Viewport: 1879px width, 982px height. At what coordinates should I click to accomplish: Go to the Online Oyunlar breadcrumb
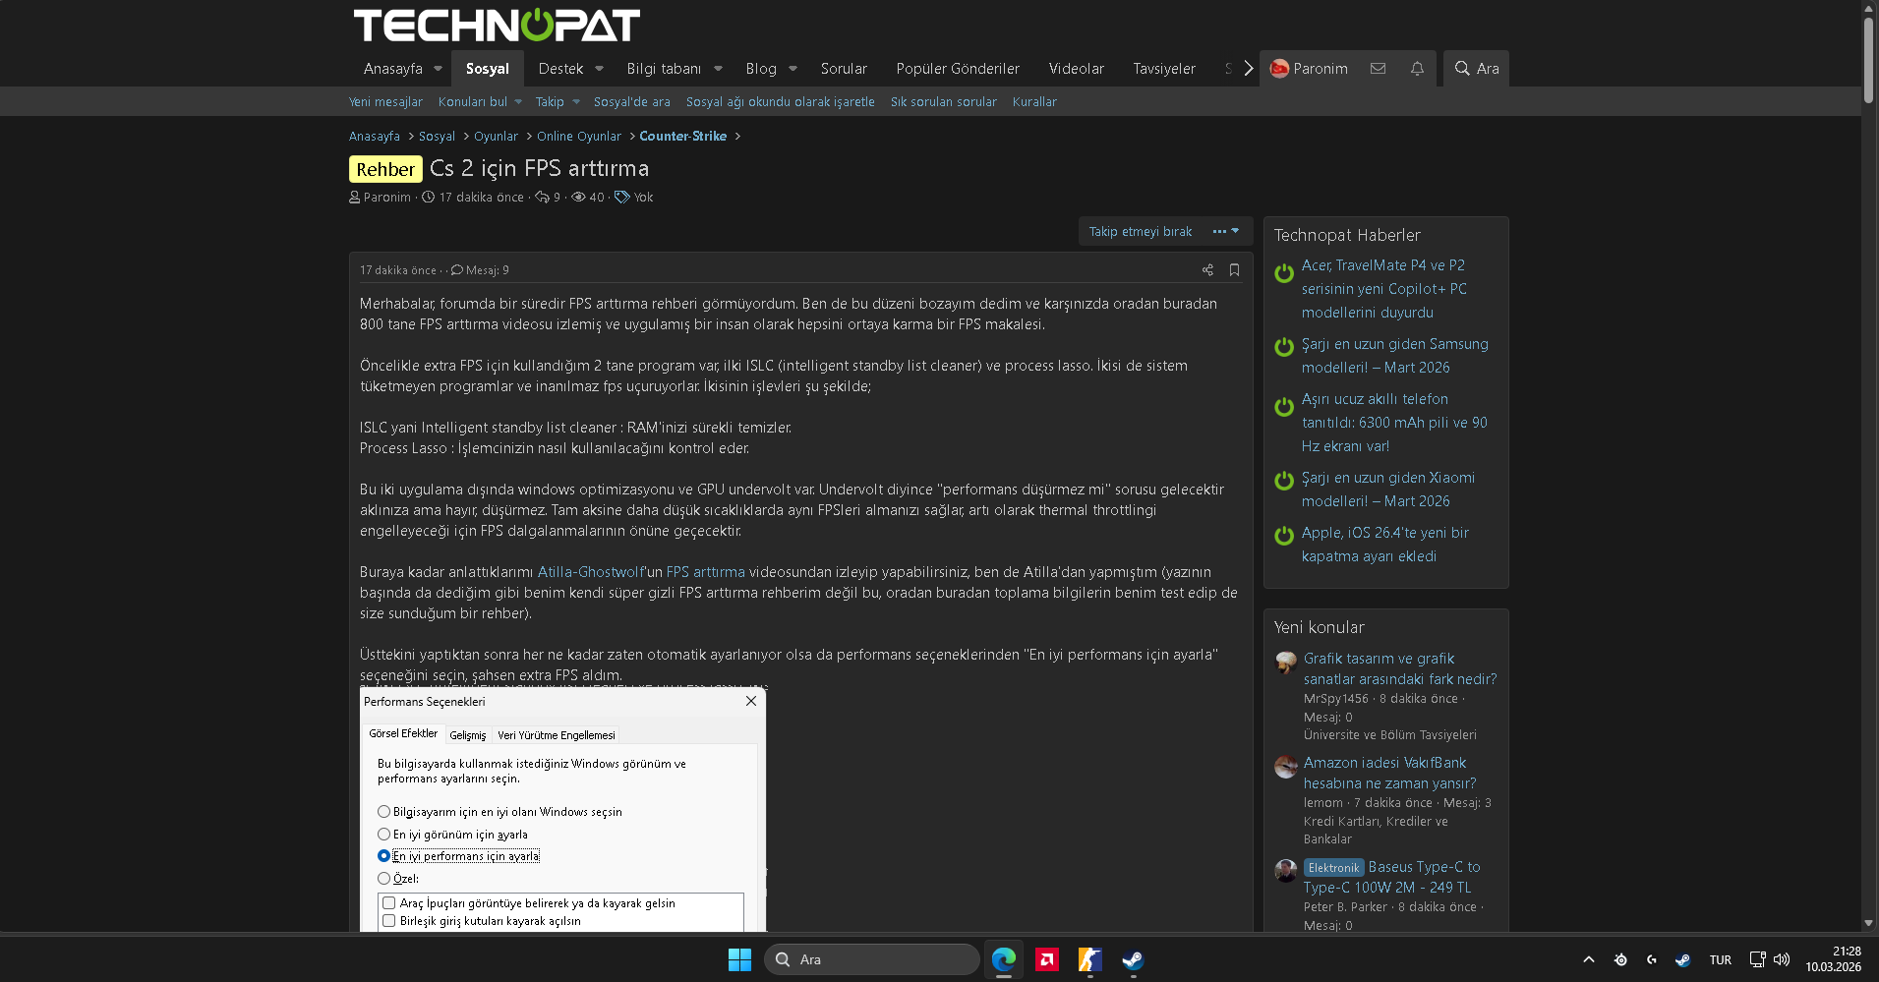coord(579,137)
